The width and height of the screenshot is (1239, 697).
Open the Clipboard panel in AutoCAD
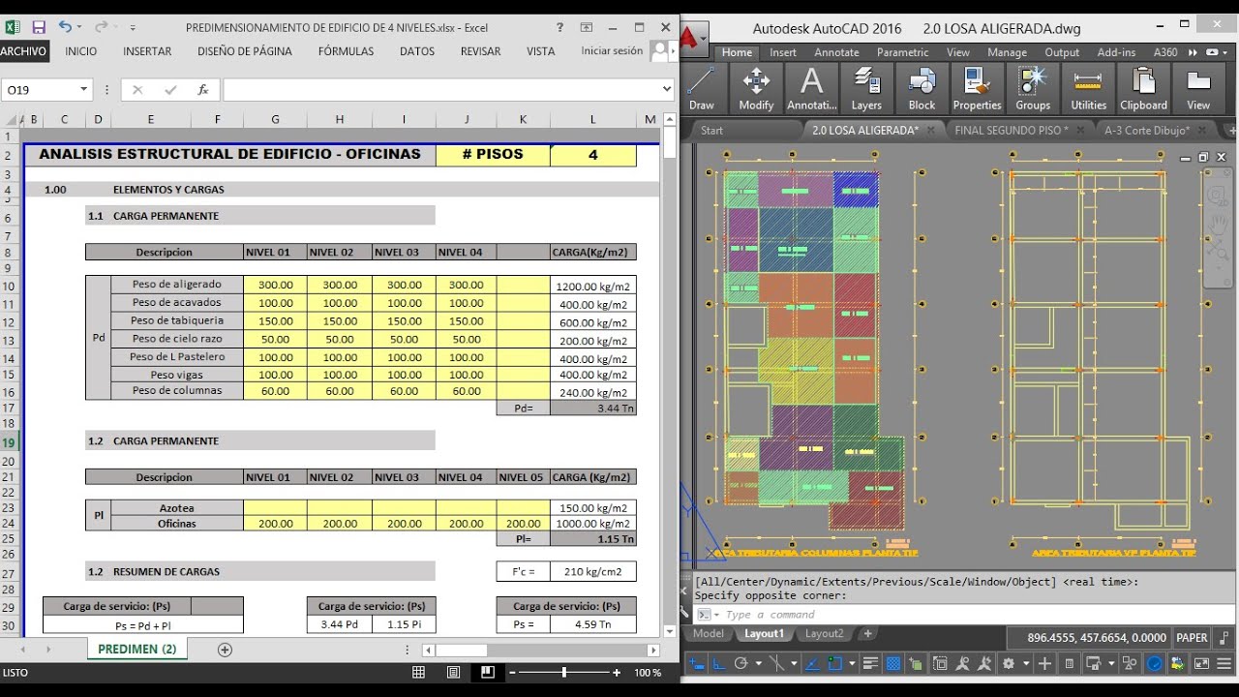click(x=1143, y=89)
